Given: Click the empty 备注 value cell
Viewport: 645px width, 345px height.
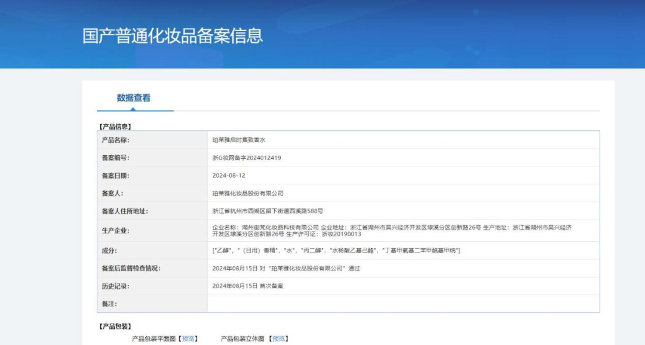Looking at the screenshot, I should (403, 304).
